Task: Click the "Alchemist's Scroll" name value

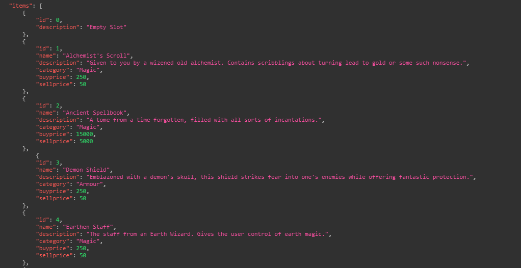Action: [x=96, y=56]
